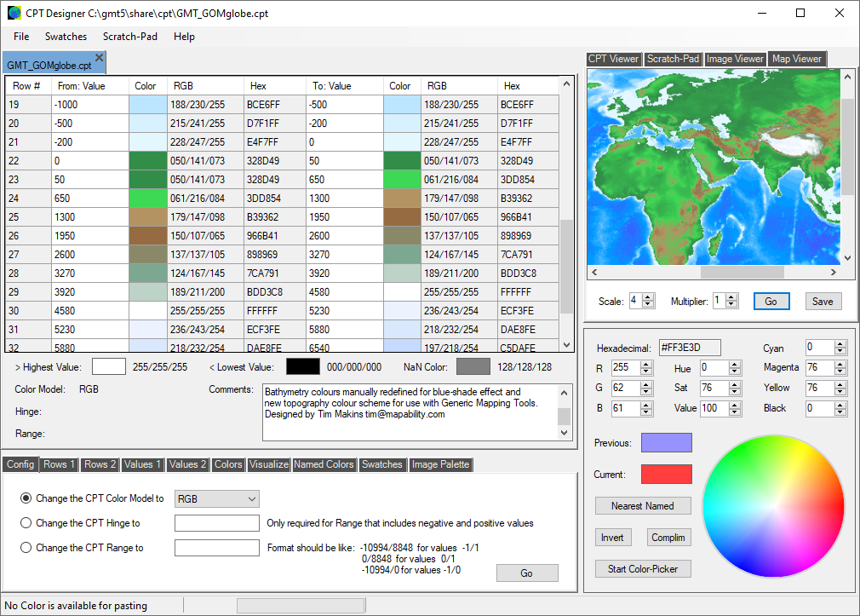
Task: Switch to the Values 2 tab
Action: [187, 464]
